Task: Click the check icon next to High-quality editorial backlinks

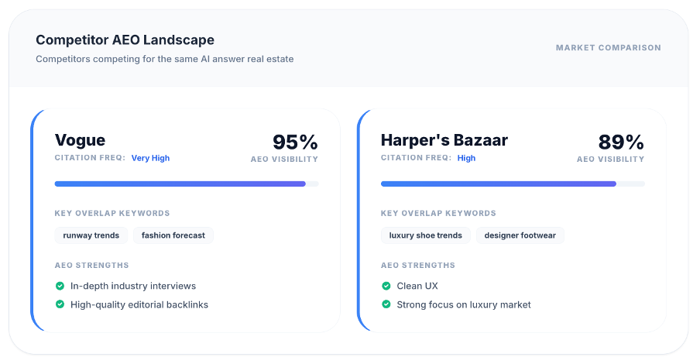Action: [60, 304]
